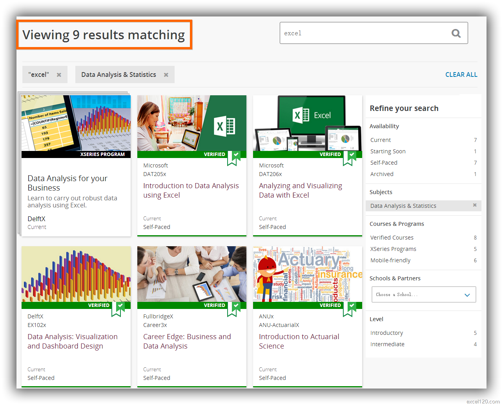Click the Actuary word cloud thumbnail

point(308,274)
